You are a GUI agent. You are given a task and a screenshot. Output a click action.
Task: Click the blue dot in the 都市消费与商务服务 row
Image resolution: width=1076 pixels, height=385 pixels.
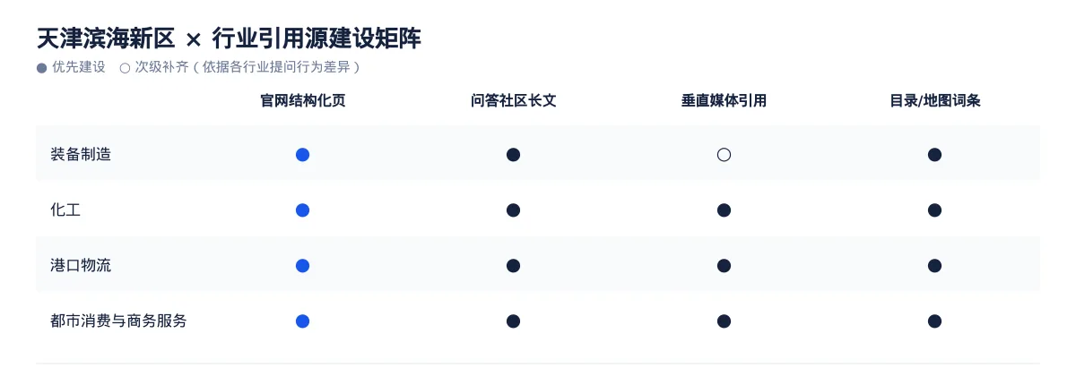[302, 321]
